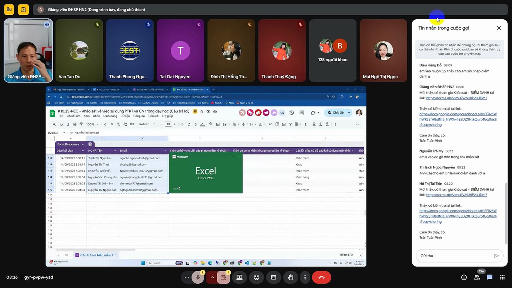Click the horizontal ellipsis beside the microphone
This screenshot has width=512, height=288.
(x=187, y=277)
